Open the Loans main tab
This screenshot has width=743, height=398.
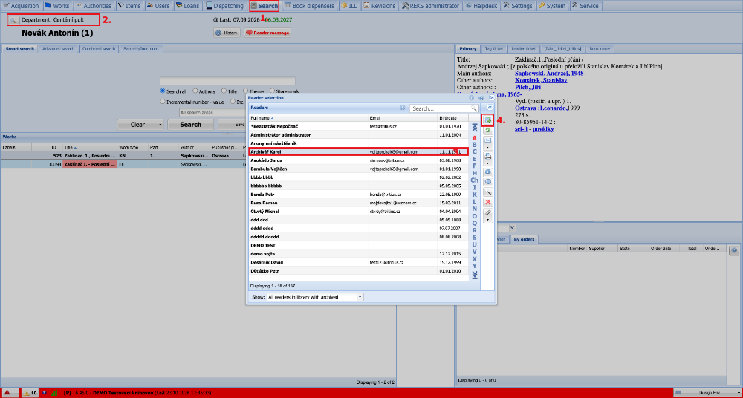tap(186, 6)
